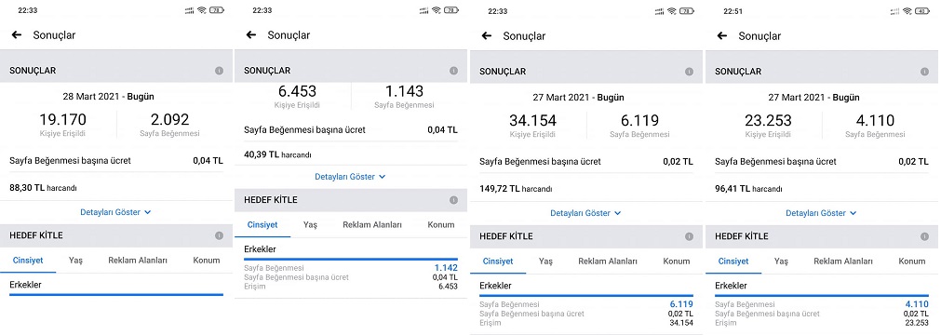Open Reklam Alanları tab below 40,39 TL spend
941x335 pixels.
click(x=372, y=224)
